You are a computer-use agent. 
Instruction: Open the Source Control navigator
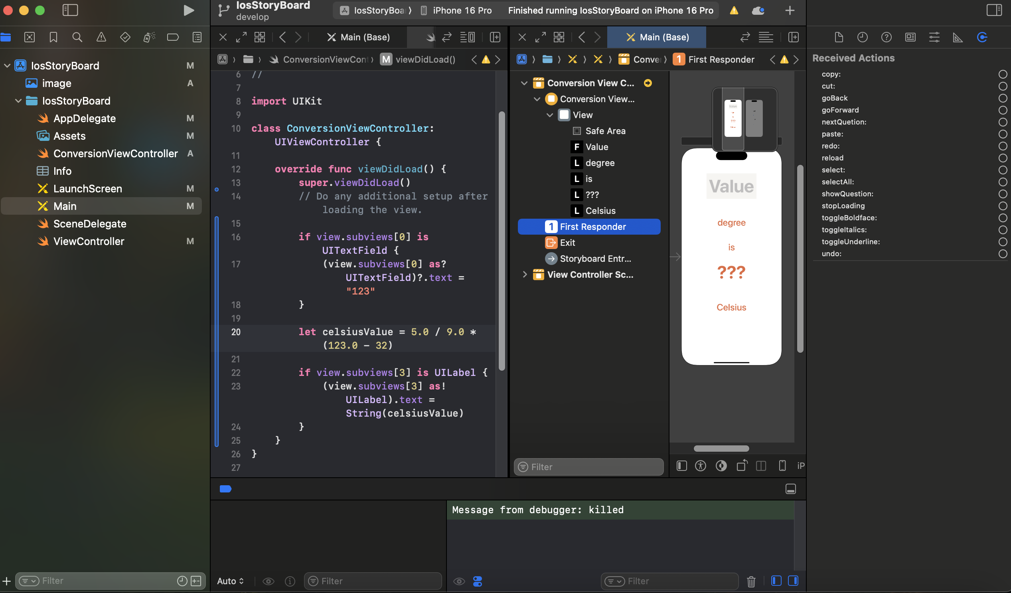[x=29, y=38]
